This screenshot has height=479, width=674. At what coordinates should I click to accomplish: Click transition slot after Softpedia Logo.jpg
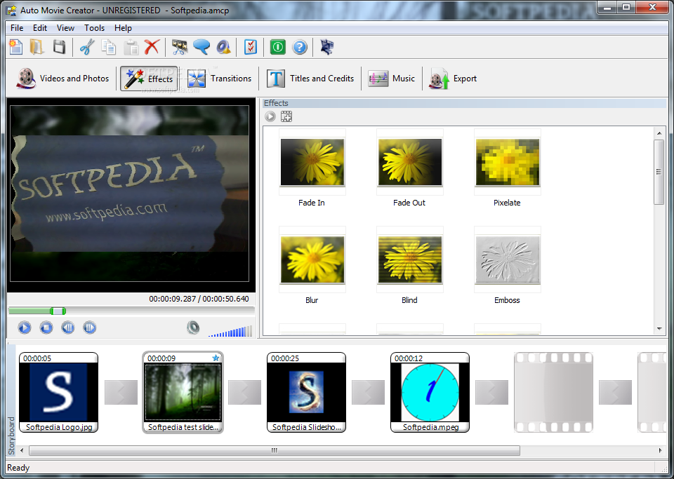(x=121, y=392)
